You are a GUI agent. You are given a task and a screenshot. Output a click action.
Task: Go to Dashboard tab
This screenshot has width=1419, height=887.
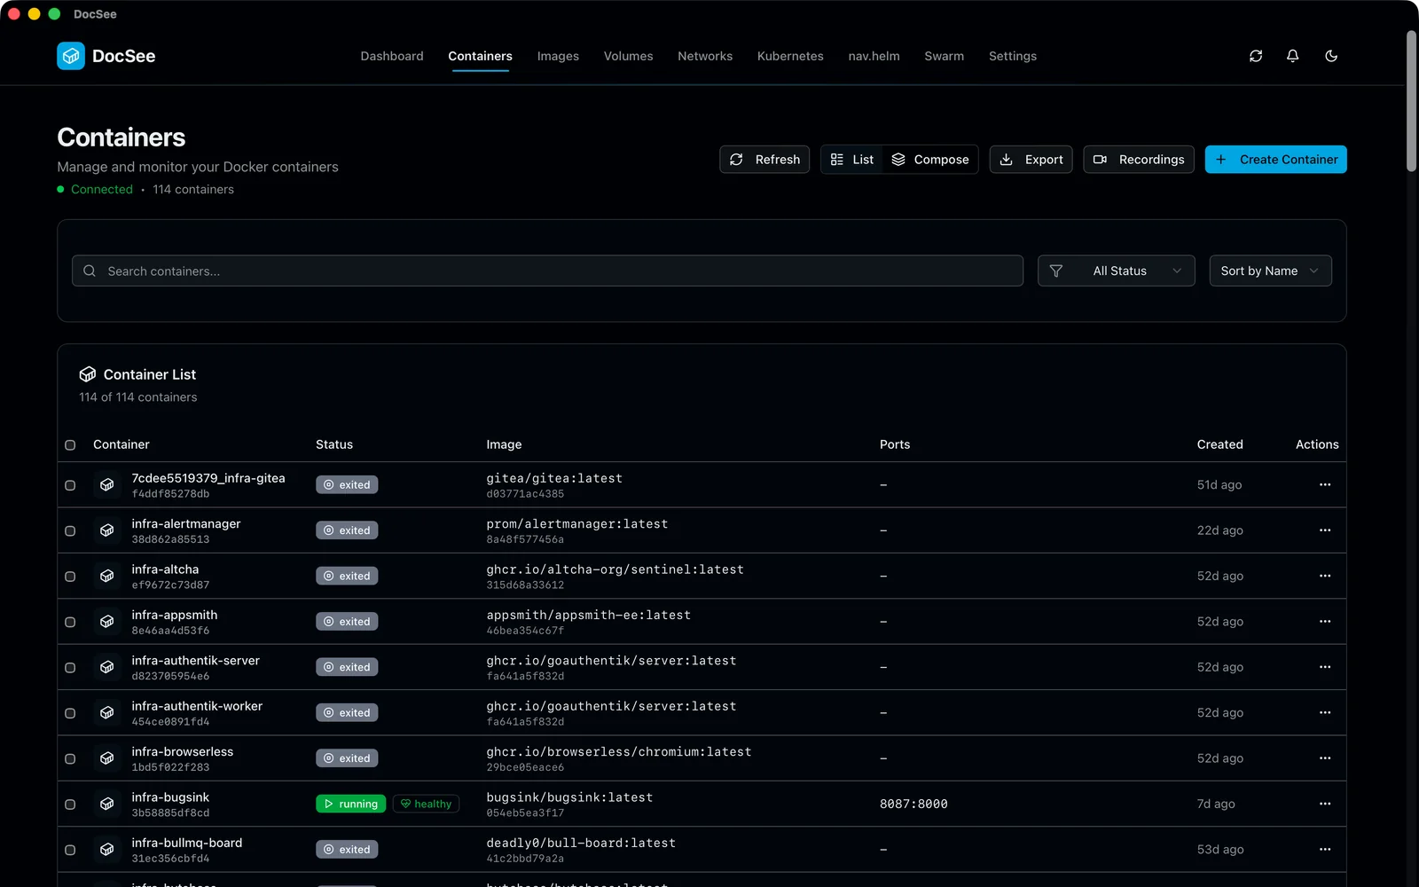point(392,56)
